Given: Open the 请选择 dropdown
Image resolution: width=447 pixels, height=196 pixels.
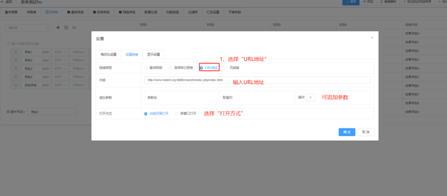Looking at the screenshot, I should point(28,28).
